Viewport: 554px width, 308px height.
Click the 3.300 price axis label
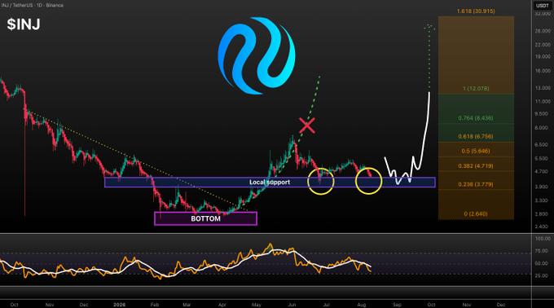pos(543,200)
